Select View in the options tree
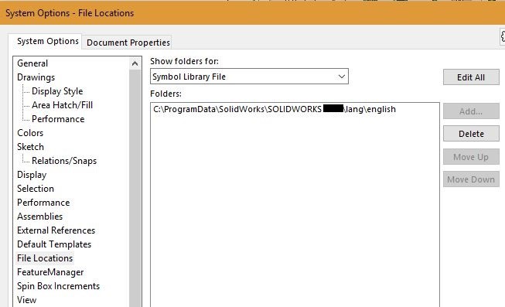The height and width of the screenshot is (307, 505). click(x=27, y=300)
